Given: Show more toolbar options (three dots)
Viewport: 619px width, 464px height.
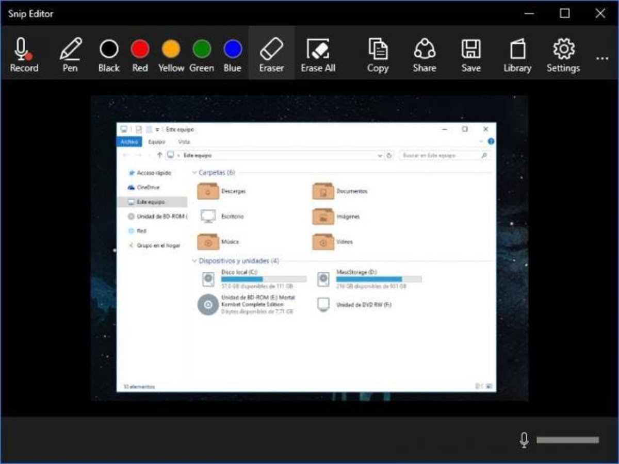Looking at the screenshot, I should [602, 59].
